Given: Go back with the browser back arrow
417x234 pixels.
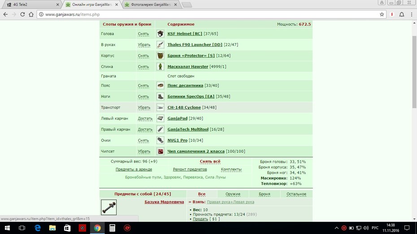Looking at the screenshot, I should point(5,14).
